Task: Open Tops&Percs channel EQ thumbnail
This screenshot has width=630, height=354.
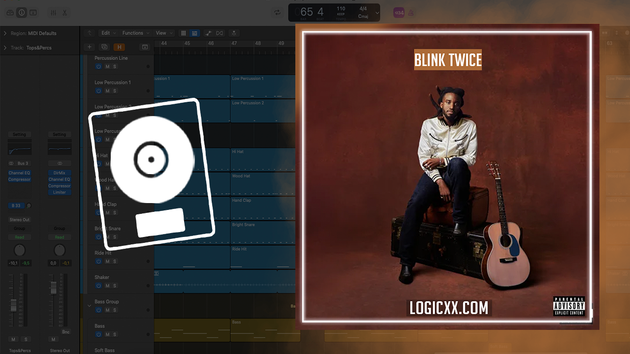Action: (x=20, y=149)
